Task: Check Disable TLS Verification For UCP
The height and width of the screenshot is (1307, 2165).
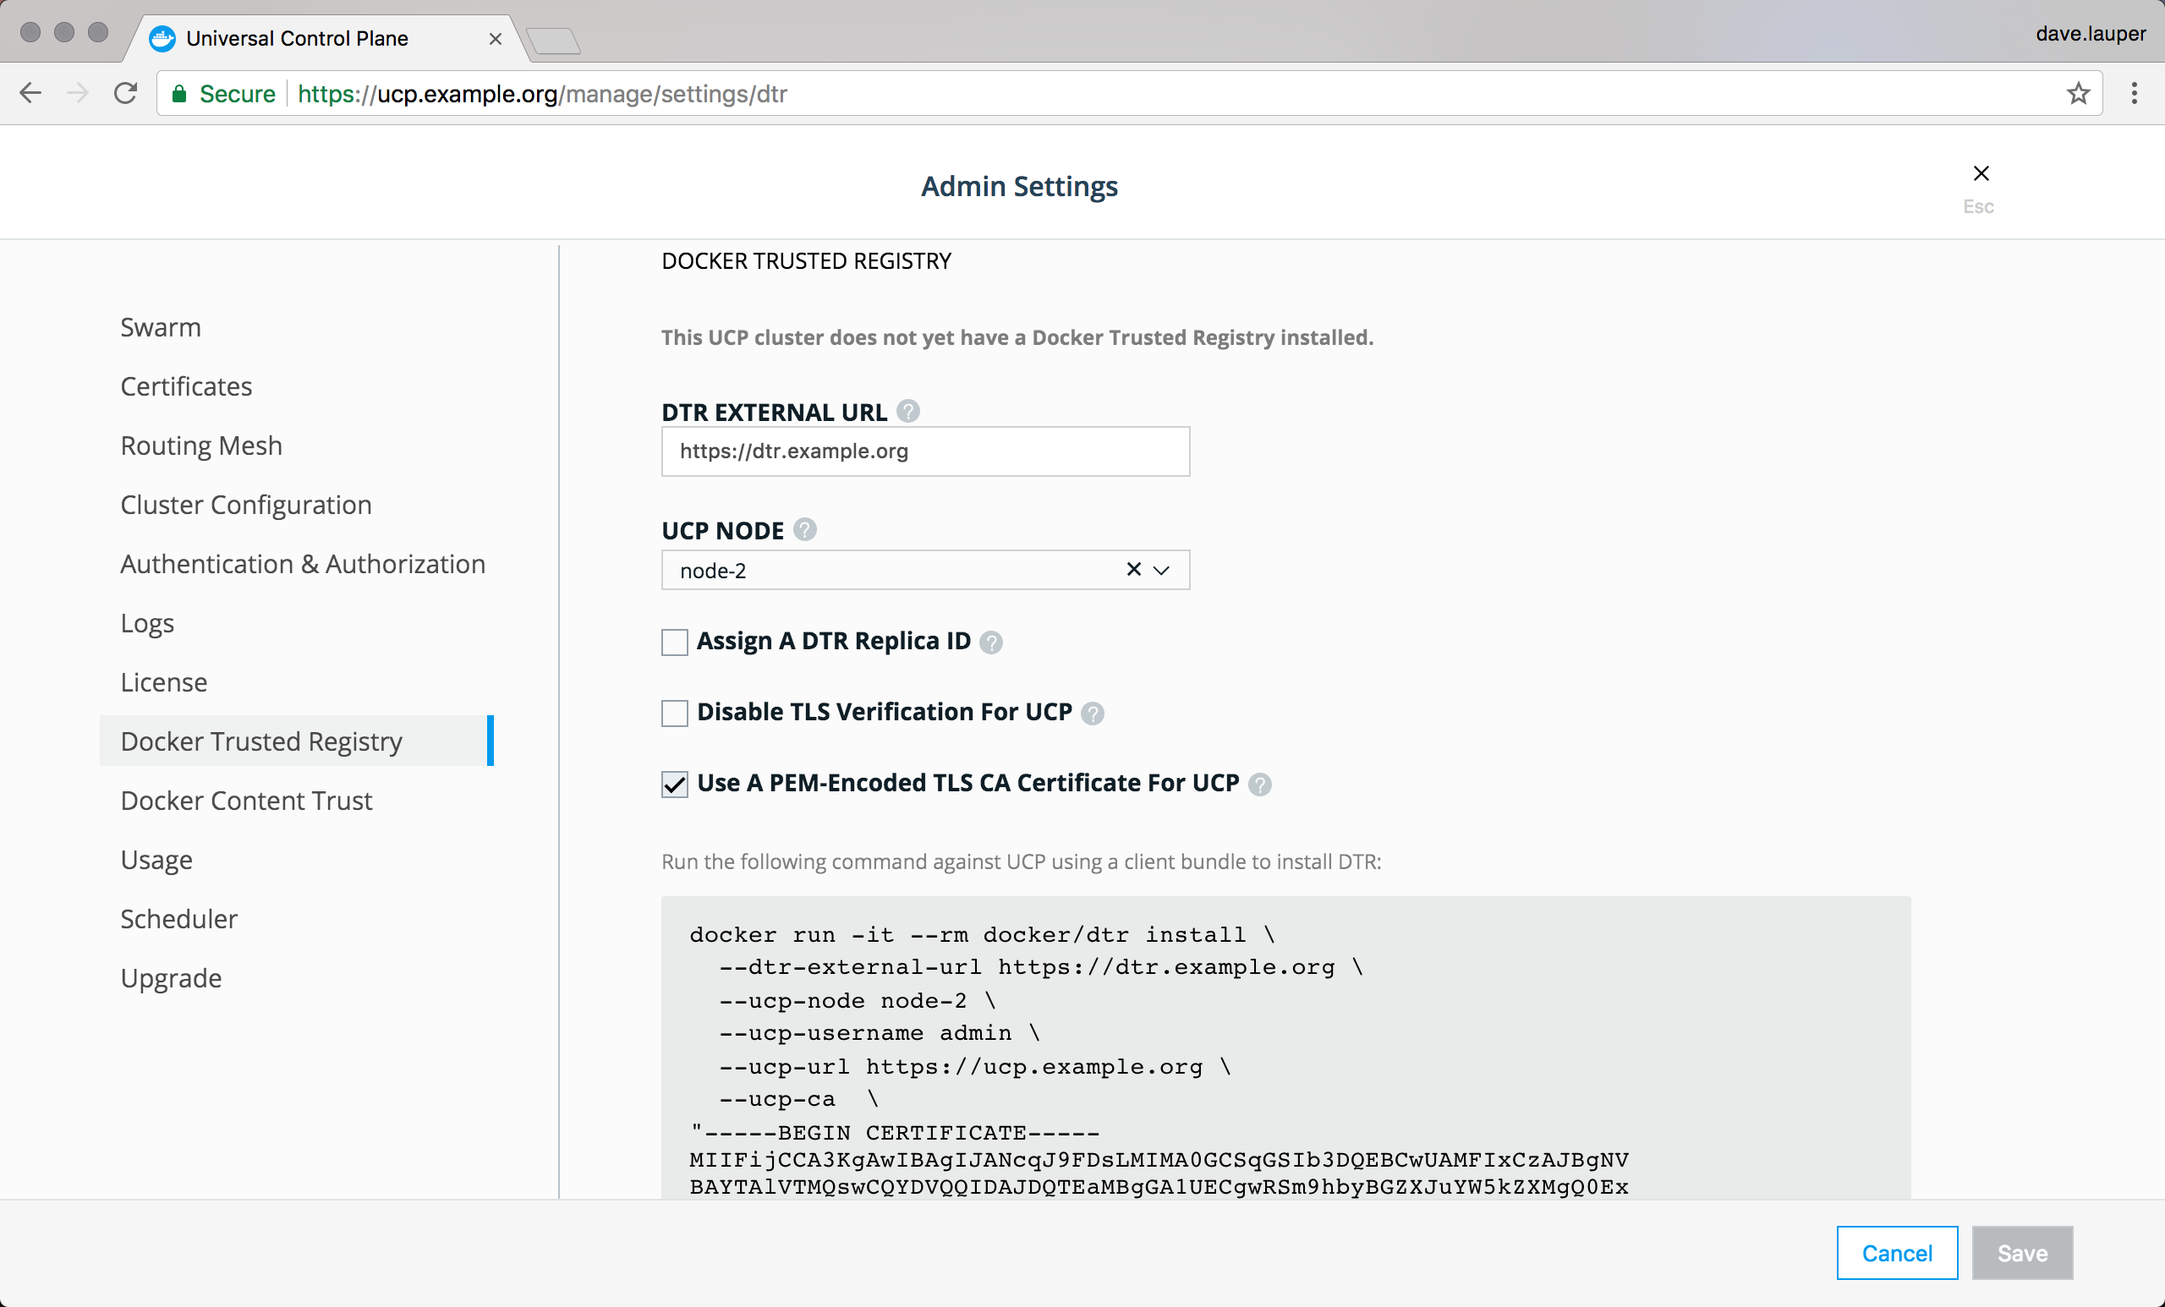Action: coord(674,713)
